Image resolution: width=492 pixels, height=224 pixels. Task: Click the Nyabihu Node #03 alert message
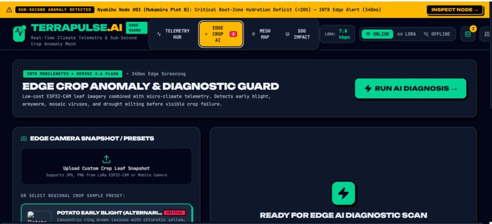[x=239, y=10]
